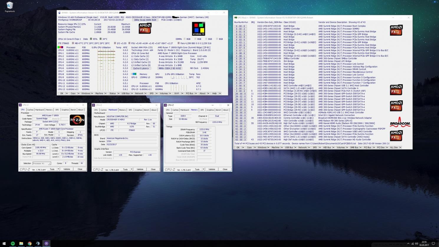
Task: Click Close button in CPU-Z Memory window
Action: coord(225,169)
